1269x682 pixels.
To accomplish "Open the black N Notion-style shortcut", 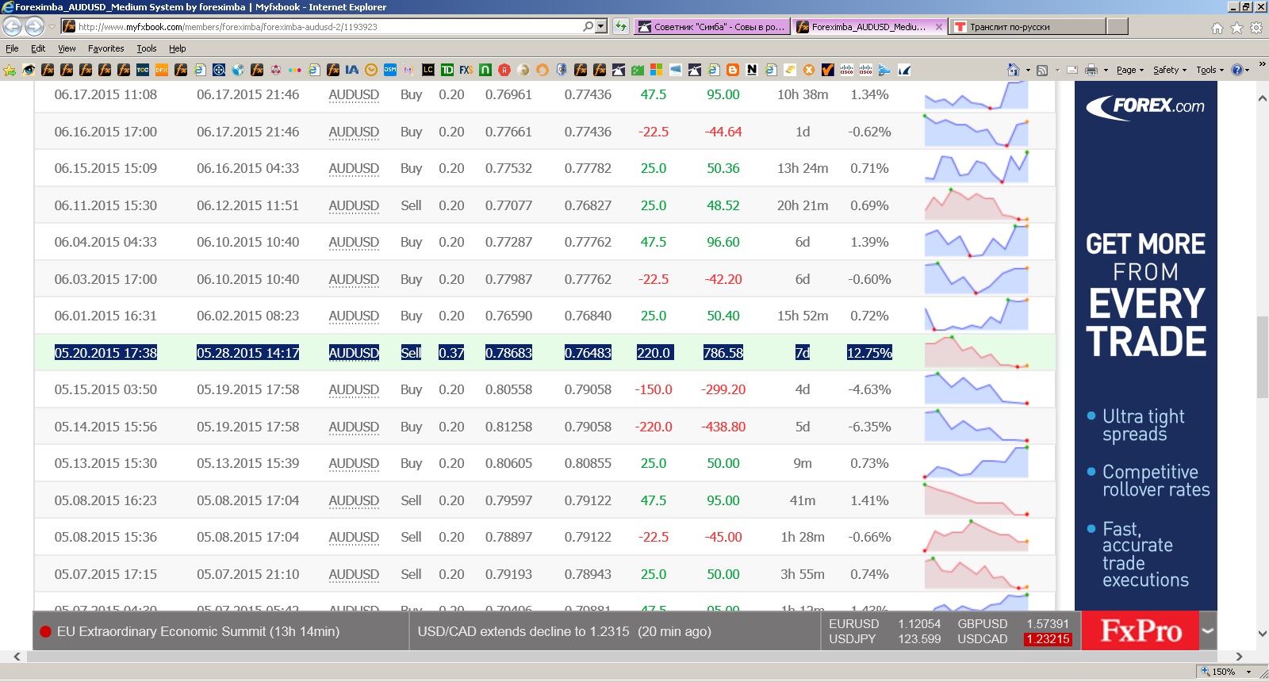I will coord(752,70).
